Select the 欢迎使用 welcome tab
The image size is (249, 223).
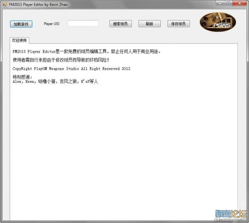tap(19, 40)
